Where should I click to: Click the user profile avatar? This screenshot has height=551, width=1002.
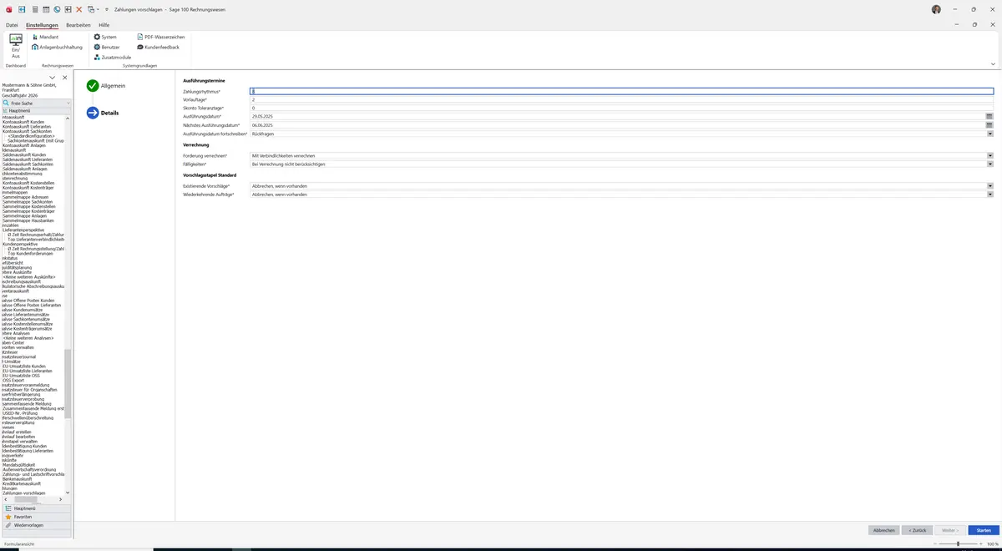[936, 9]
